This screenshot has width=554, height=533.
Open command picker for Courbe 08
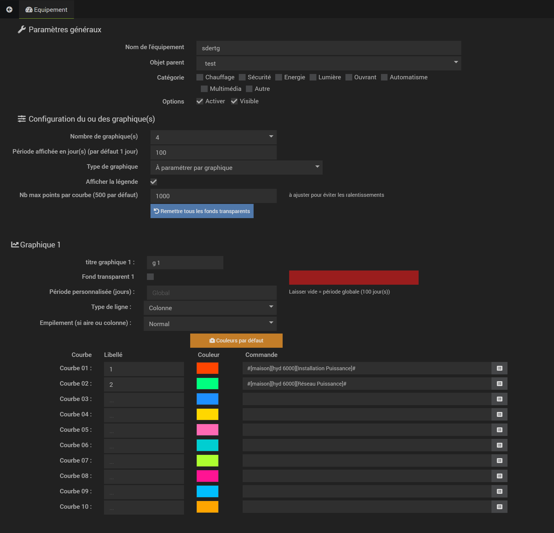click(499, 476)
